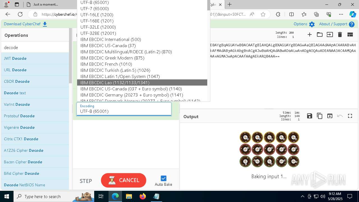Screen dimensions: 359x202
Task: Open Copilot icon in Edge toolbar
Action: click(353, 14)
